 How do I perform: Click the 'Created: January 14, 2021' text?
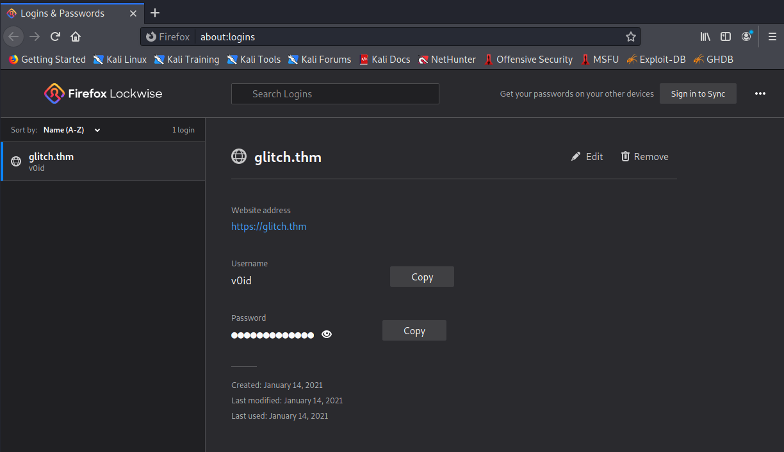tap(277, 385)
